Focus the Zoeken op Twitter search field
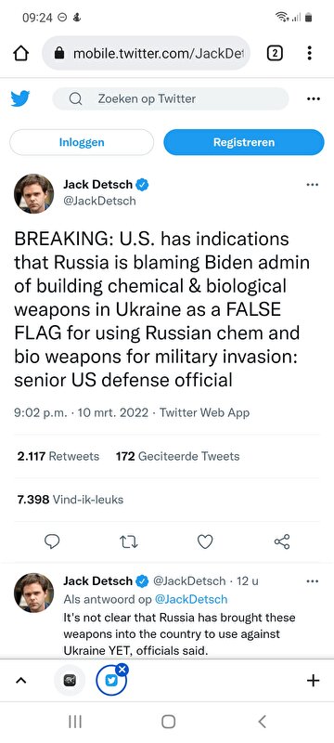Screen dimensions: 334x743 [171, 98]
